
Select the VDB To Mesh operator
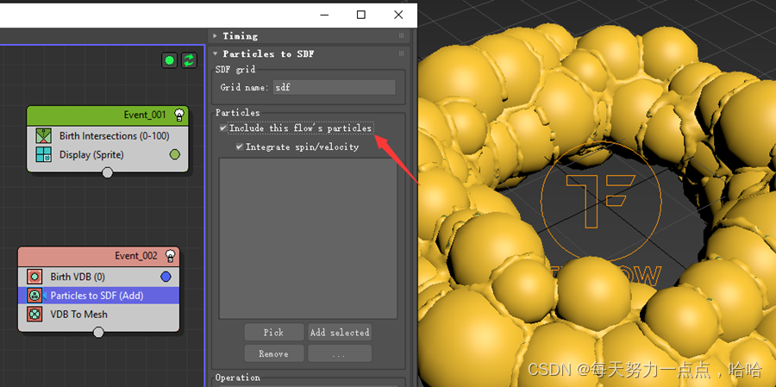point(98,315)
